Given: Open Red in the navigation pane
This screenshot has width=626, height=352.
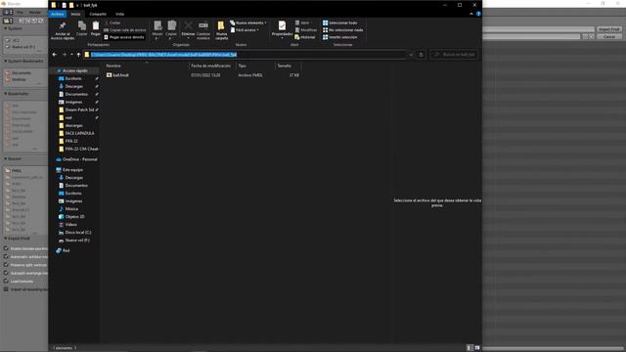Looking at the screenshot, I should (x=66, y=250).
